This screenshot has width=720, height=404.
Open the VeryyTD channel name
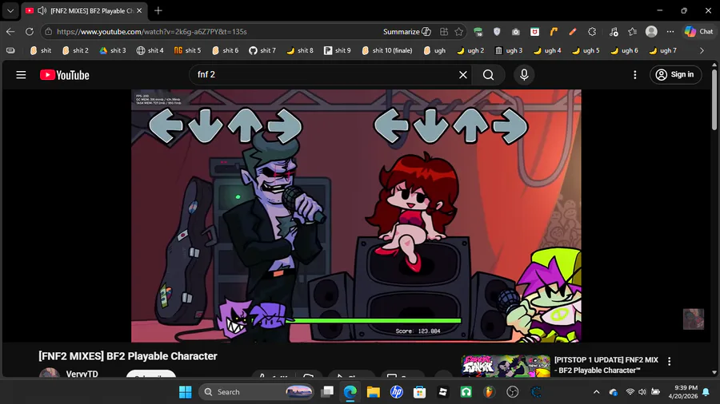coord(82,374)
